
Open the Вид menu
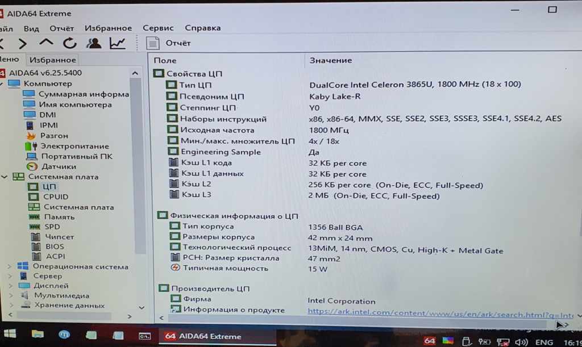(x=31, y=28)
